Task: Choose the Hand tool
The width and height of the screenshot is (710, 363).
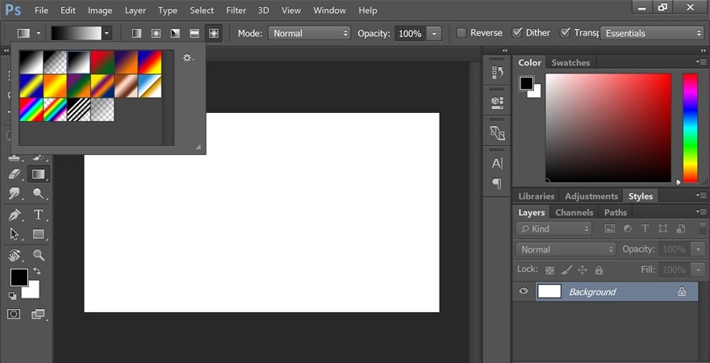Action: click(x=15, y=255)
